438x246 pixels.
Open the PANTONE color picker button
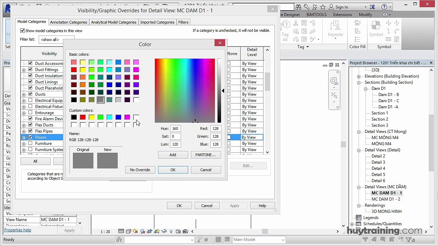click(x=205, y=155)
